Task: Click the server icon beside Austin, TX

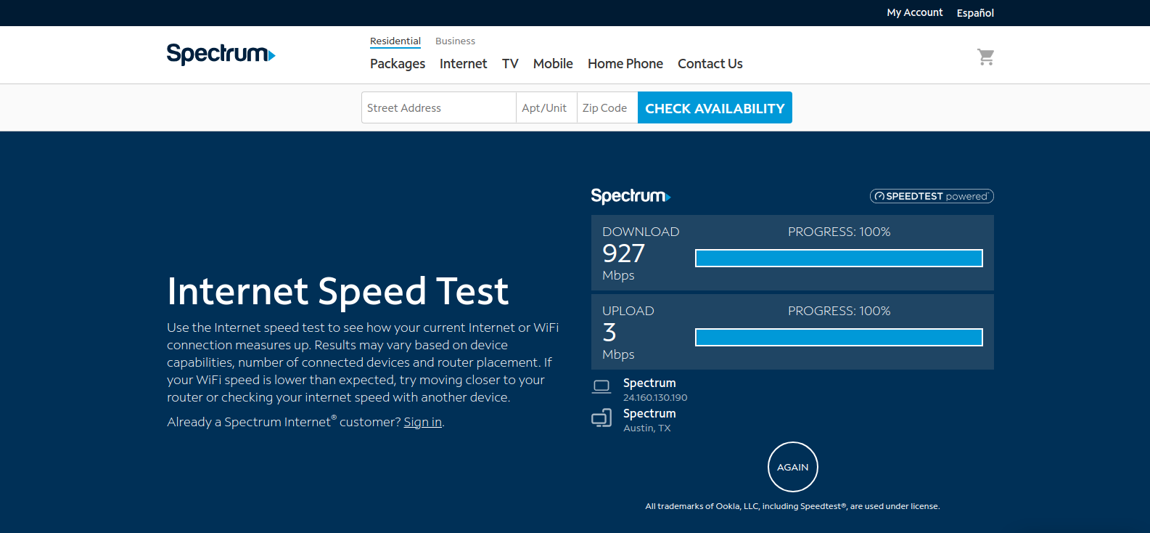Action: tap(601, 418)
